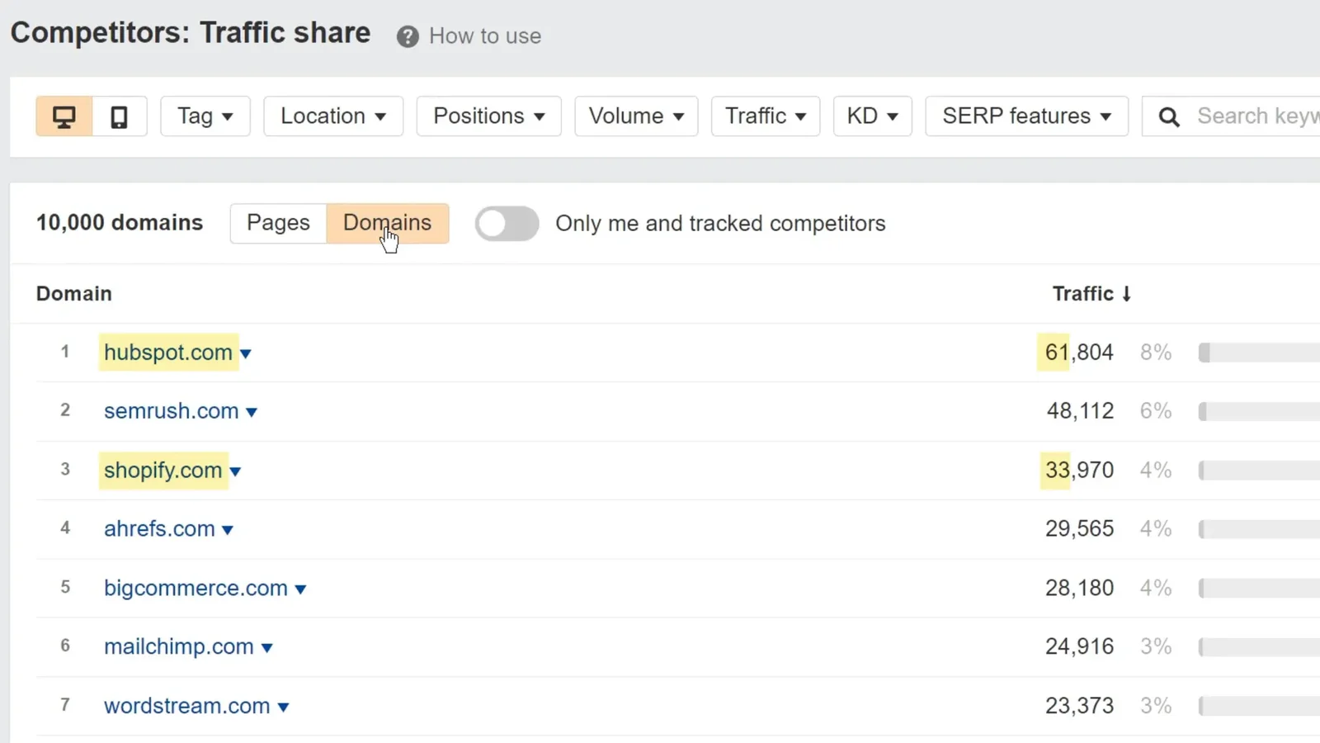Open the semrush.com dropdown arrow
The image size is (1320, 743).
coord(252,413)
